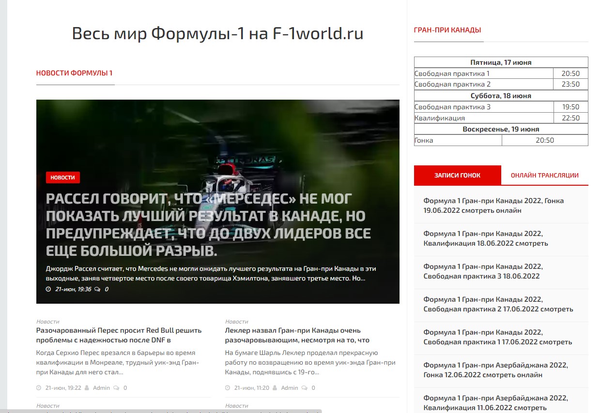Click the featured excerpt beginning Джордж Рассел считает
The width and height of the screenshot is (616, 413).
[x=211, y=273]
